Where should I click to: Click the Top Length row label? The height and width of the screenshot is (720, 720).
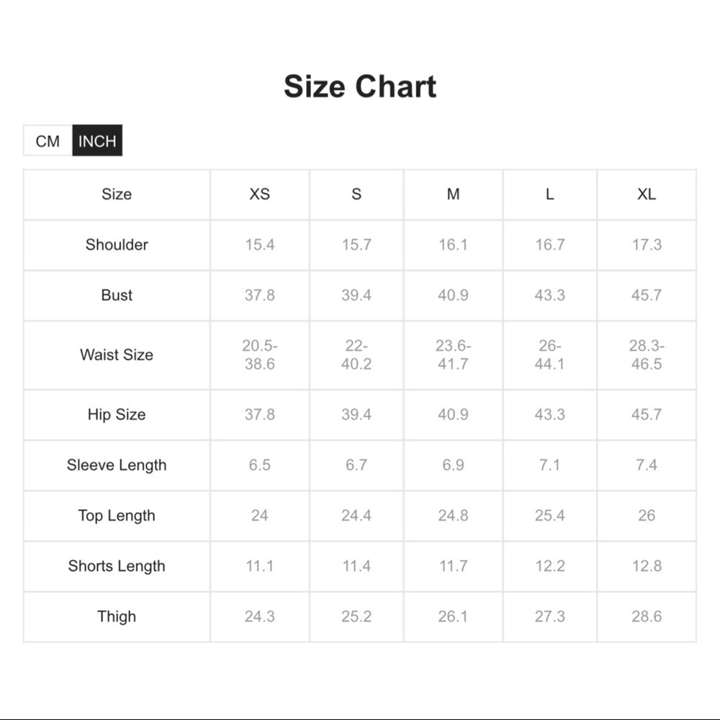tap(117, 516)
